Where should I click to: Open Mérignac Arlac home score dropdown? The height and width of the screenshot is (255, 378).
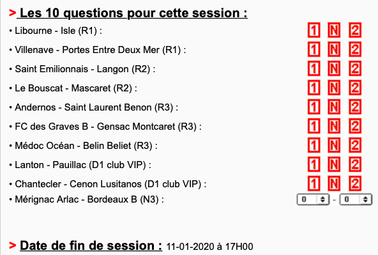(313, 199)
